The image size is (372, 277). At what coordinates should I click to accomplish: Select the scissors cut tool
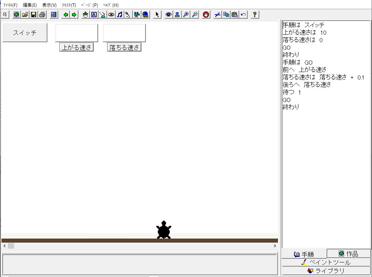tap(217, 15)
